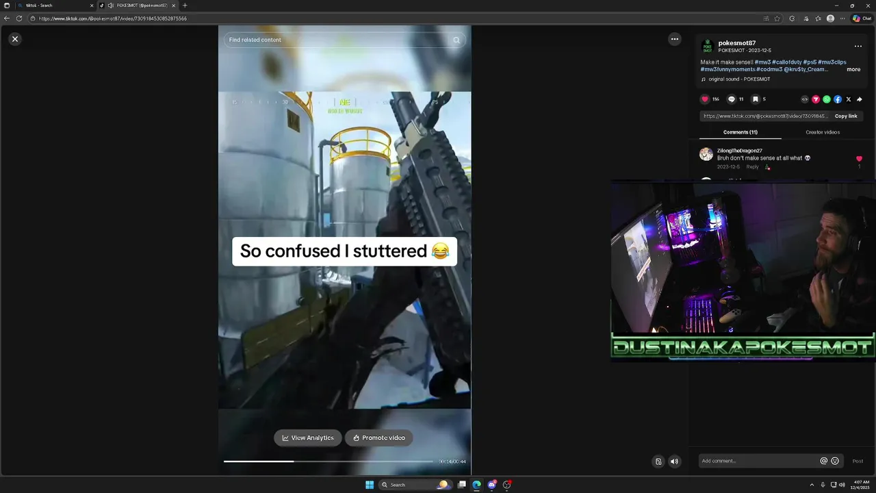Viewport: 876px width, 493px height.
Task: Open Discord from the taskbar
Action: tap(492, 485)
